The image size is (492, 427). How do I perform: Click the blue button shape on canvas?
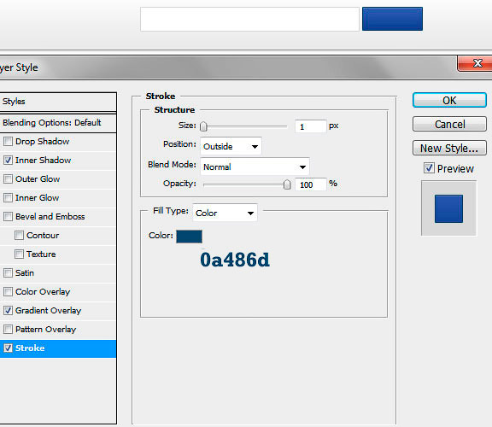tap(392, 19)
